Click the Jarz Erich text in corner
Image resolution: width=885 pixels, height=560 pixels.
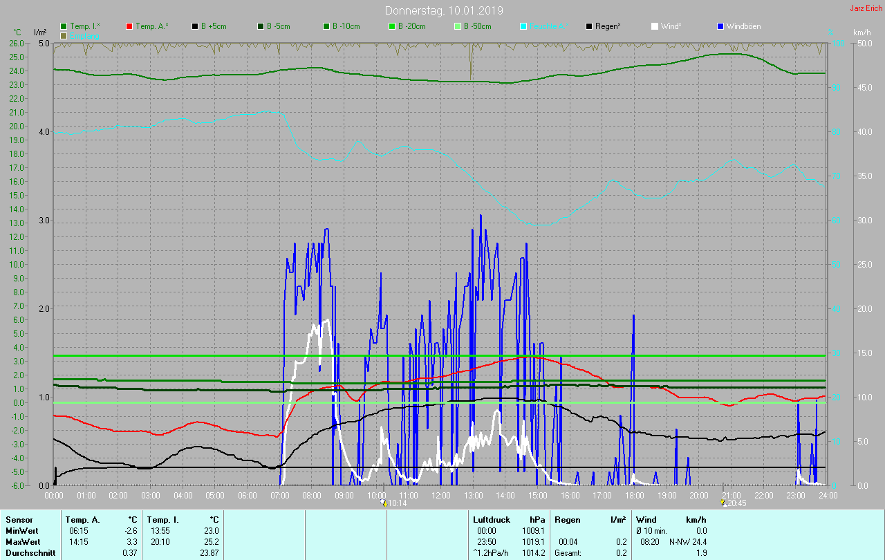pyautogui.click(x=866, y=8)
